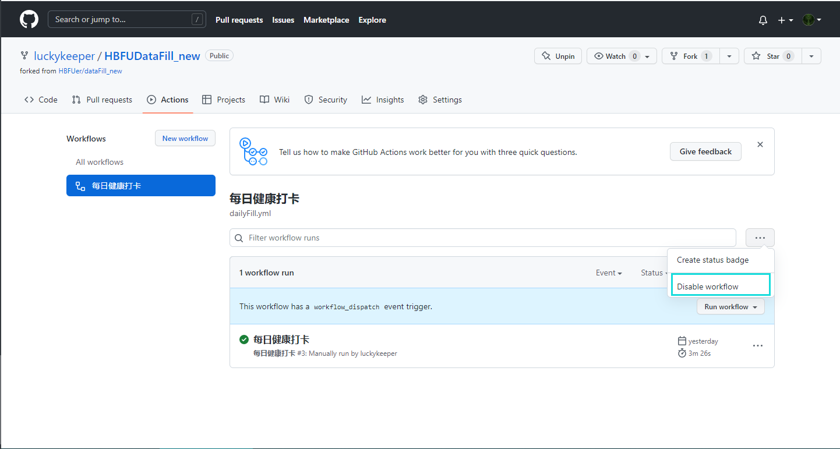Open the Event filter dropdown
This screenshot has width=840, height=449.
pyautogui.click(x=609, y=273)
